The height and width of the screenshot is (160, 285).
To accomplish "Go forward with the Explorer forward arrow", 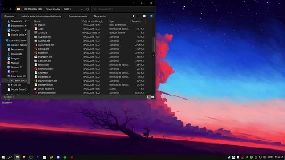I will 10,9.
